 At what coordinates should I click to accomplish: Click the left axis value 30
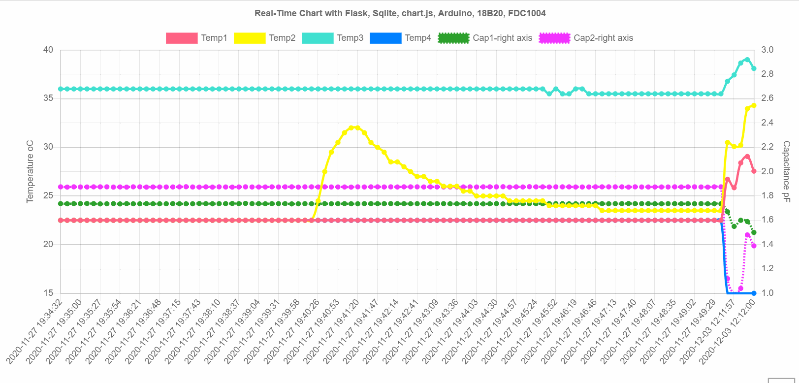pos(48,147)
